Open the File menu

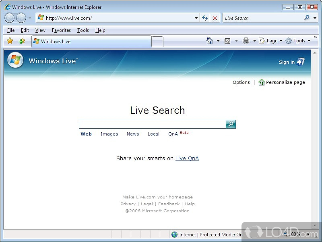[x=11, y=30]
